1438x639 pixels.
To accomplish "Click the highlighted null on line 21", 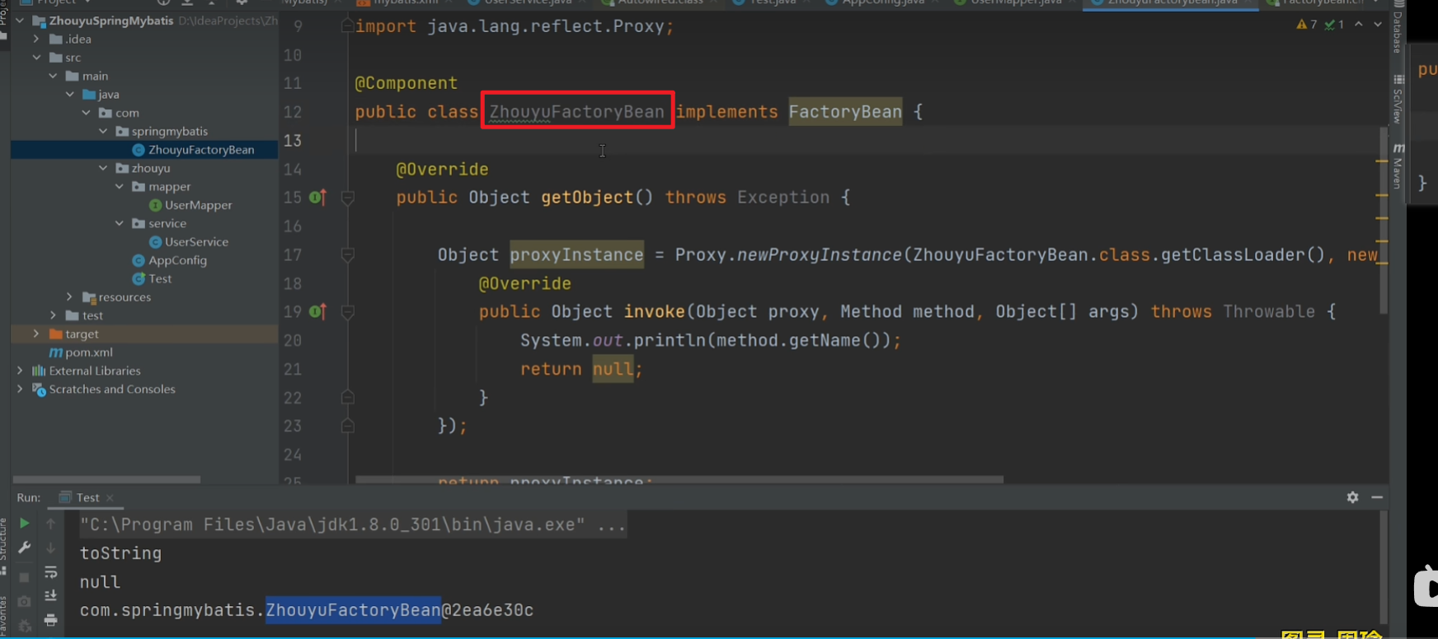I will click(613, 370).
